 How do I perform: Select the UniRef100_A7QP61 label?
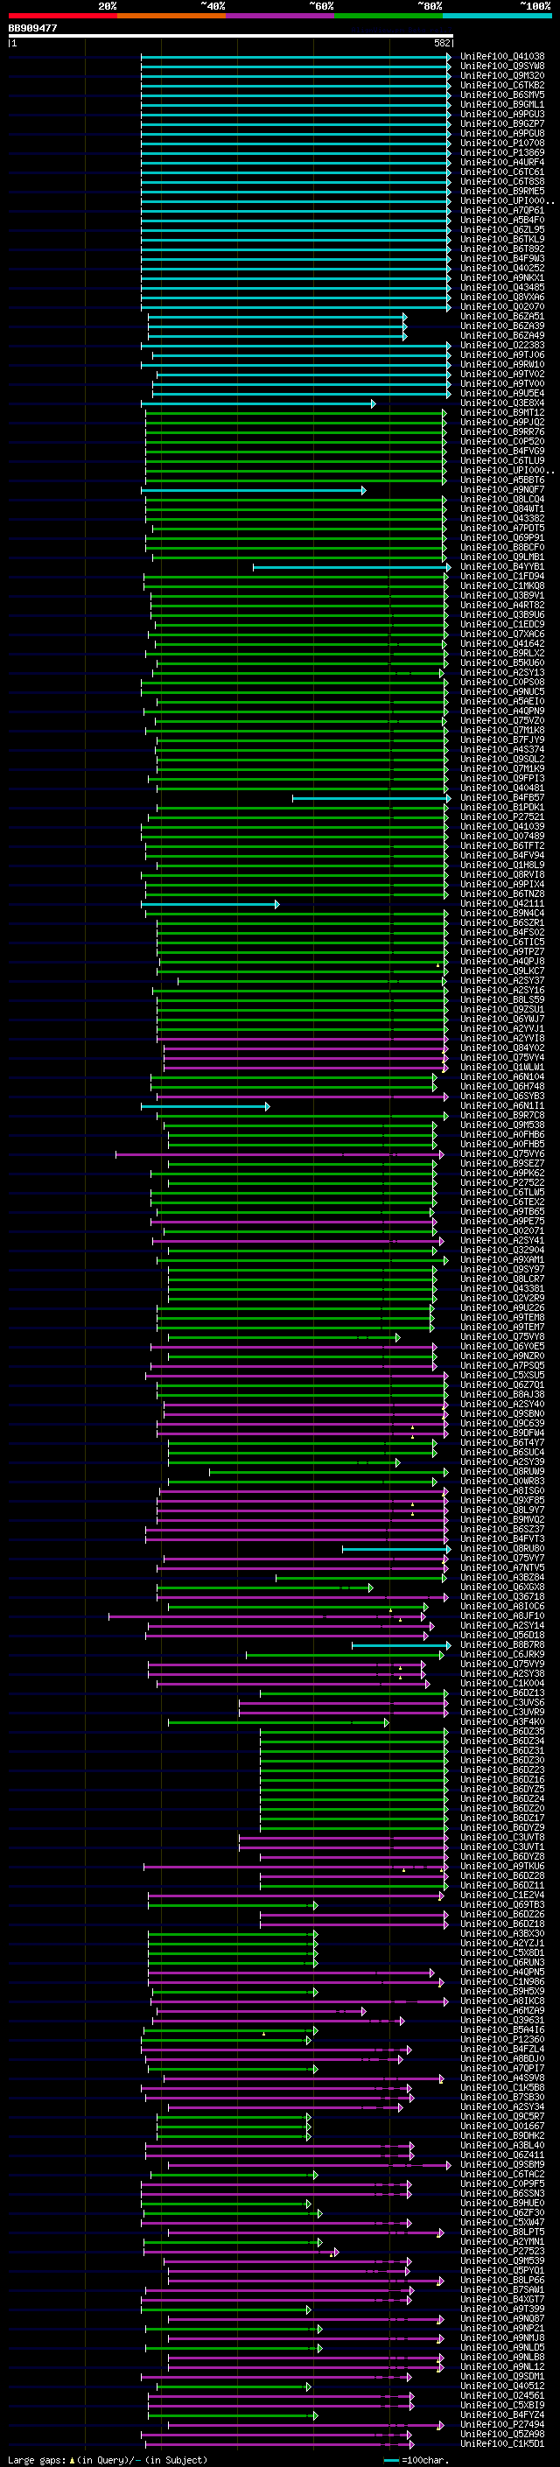[x=502, y=211]
